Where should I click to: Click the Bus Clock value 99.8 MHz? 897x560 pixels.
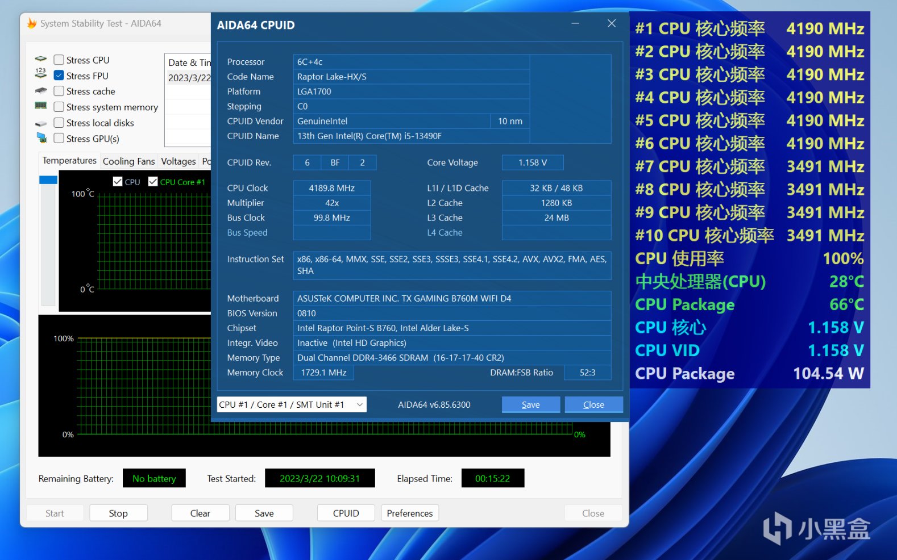click(x=332, y=218)
